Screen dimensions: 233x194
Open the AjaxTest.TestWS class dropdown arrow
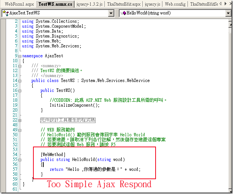(111, 13)
